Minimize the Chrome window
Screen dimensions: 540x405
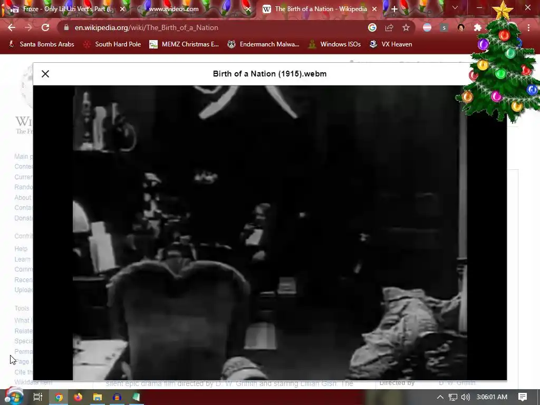tap(479, 7)
